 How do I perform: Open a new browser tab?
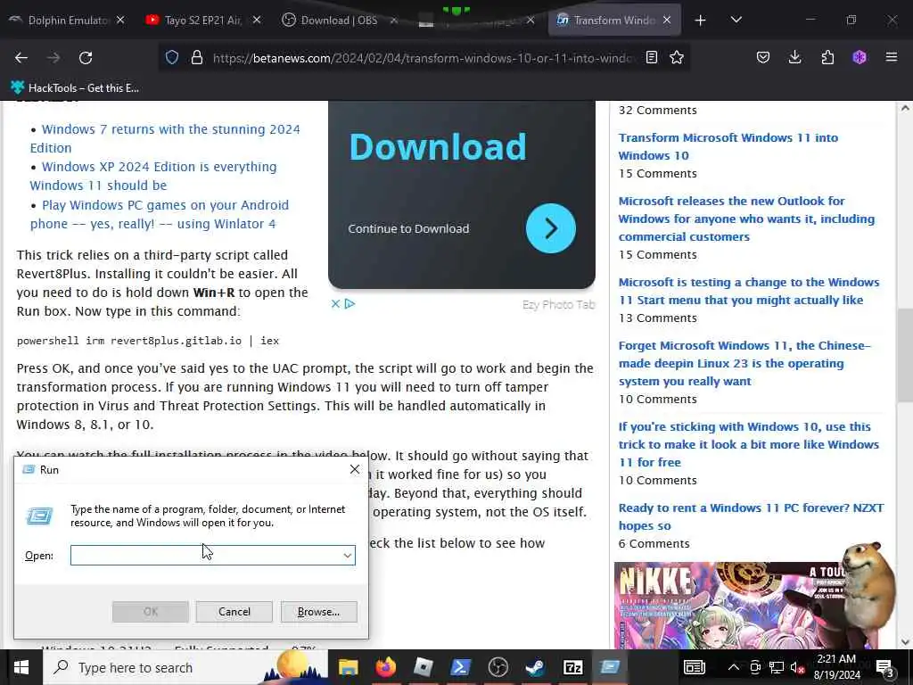tap(701, 21)
